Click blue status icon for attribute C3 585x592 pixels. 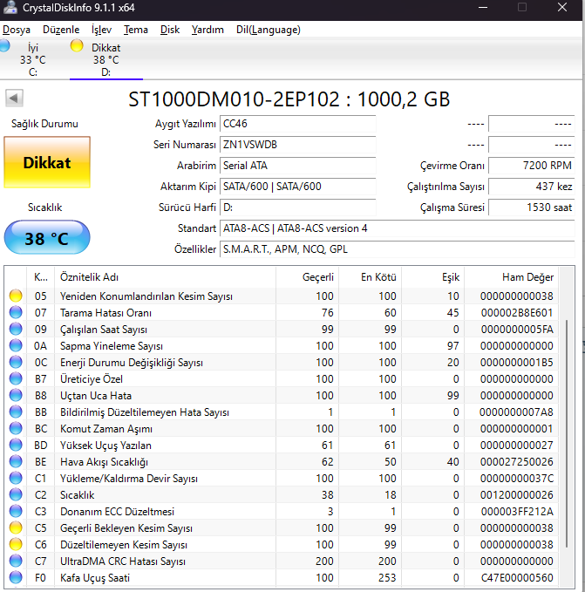coord(16,512)
